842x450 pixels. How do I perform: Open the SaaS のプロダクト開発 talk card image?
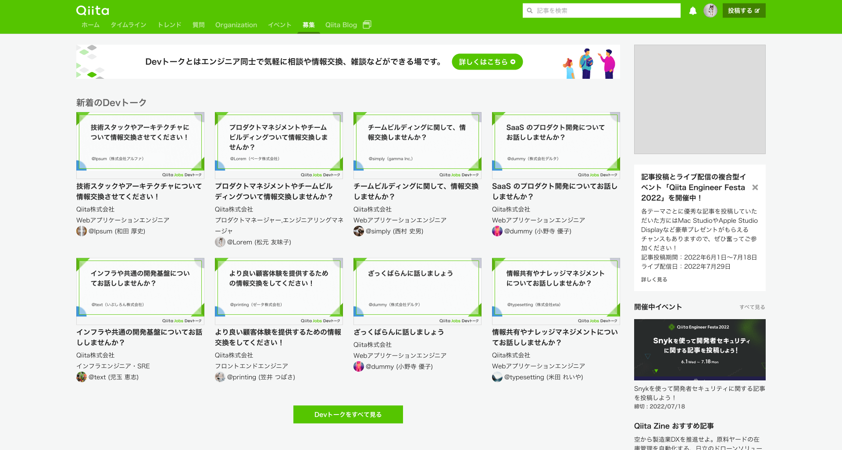tap(556, 145)
